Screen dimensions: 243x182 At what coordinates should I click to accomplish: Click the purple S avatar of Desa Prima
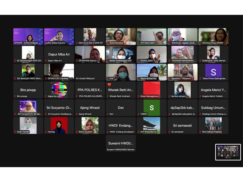tap(213, 71)
